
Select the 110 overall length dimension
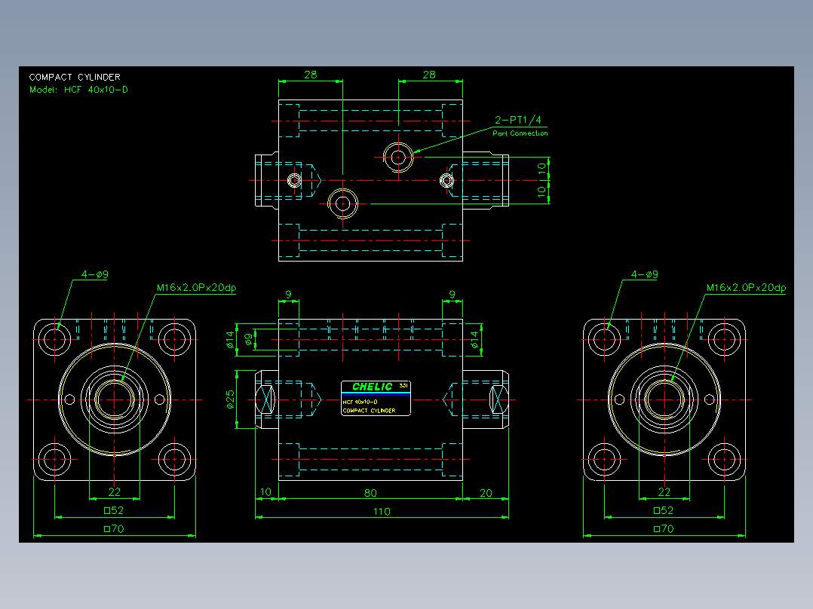point(382,512)
